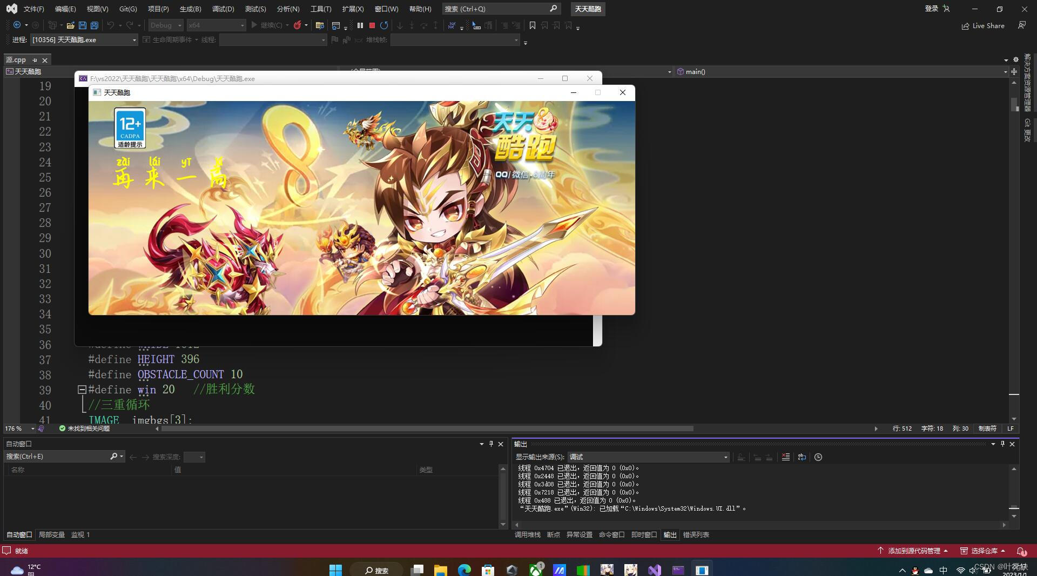The width and height of the screenshot is (1037, 576).
Task: Switch to the 断点 tab
Action: pos(554,535)
